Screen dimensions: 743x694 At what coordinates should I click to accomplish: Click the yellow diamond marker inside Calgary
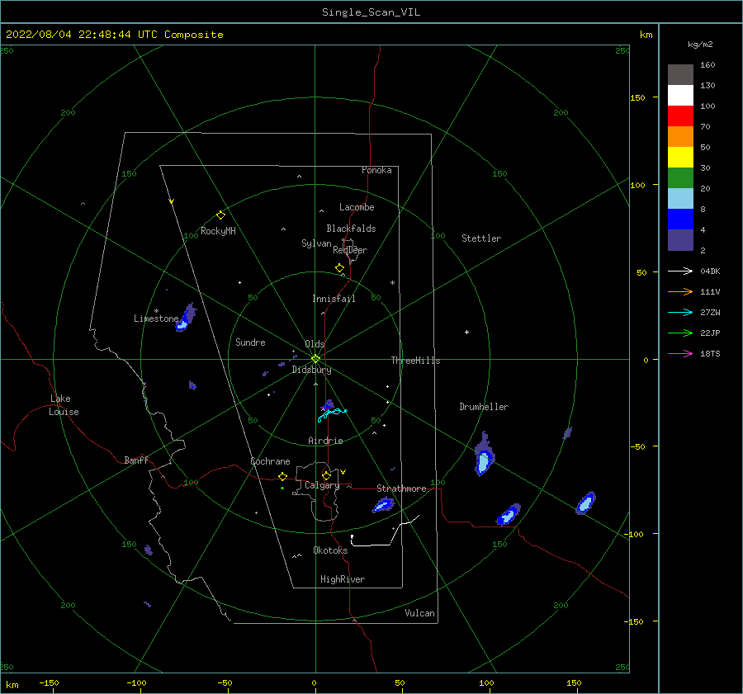[x=326, y=475]
